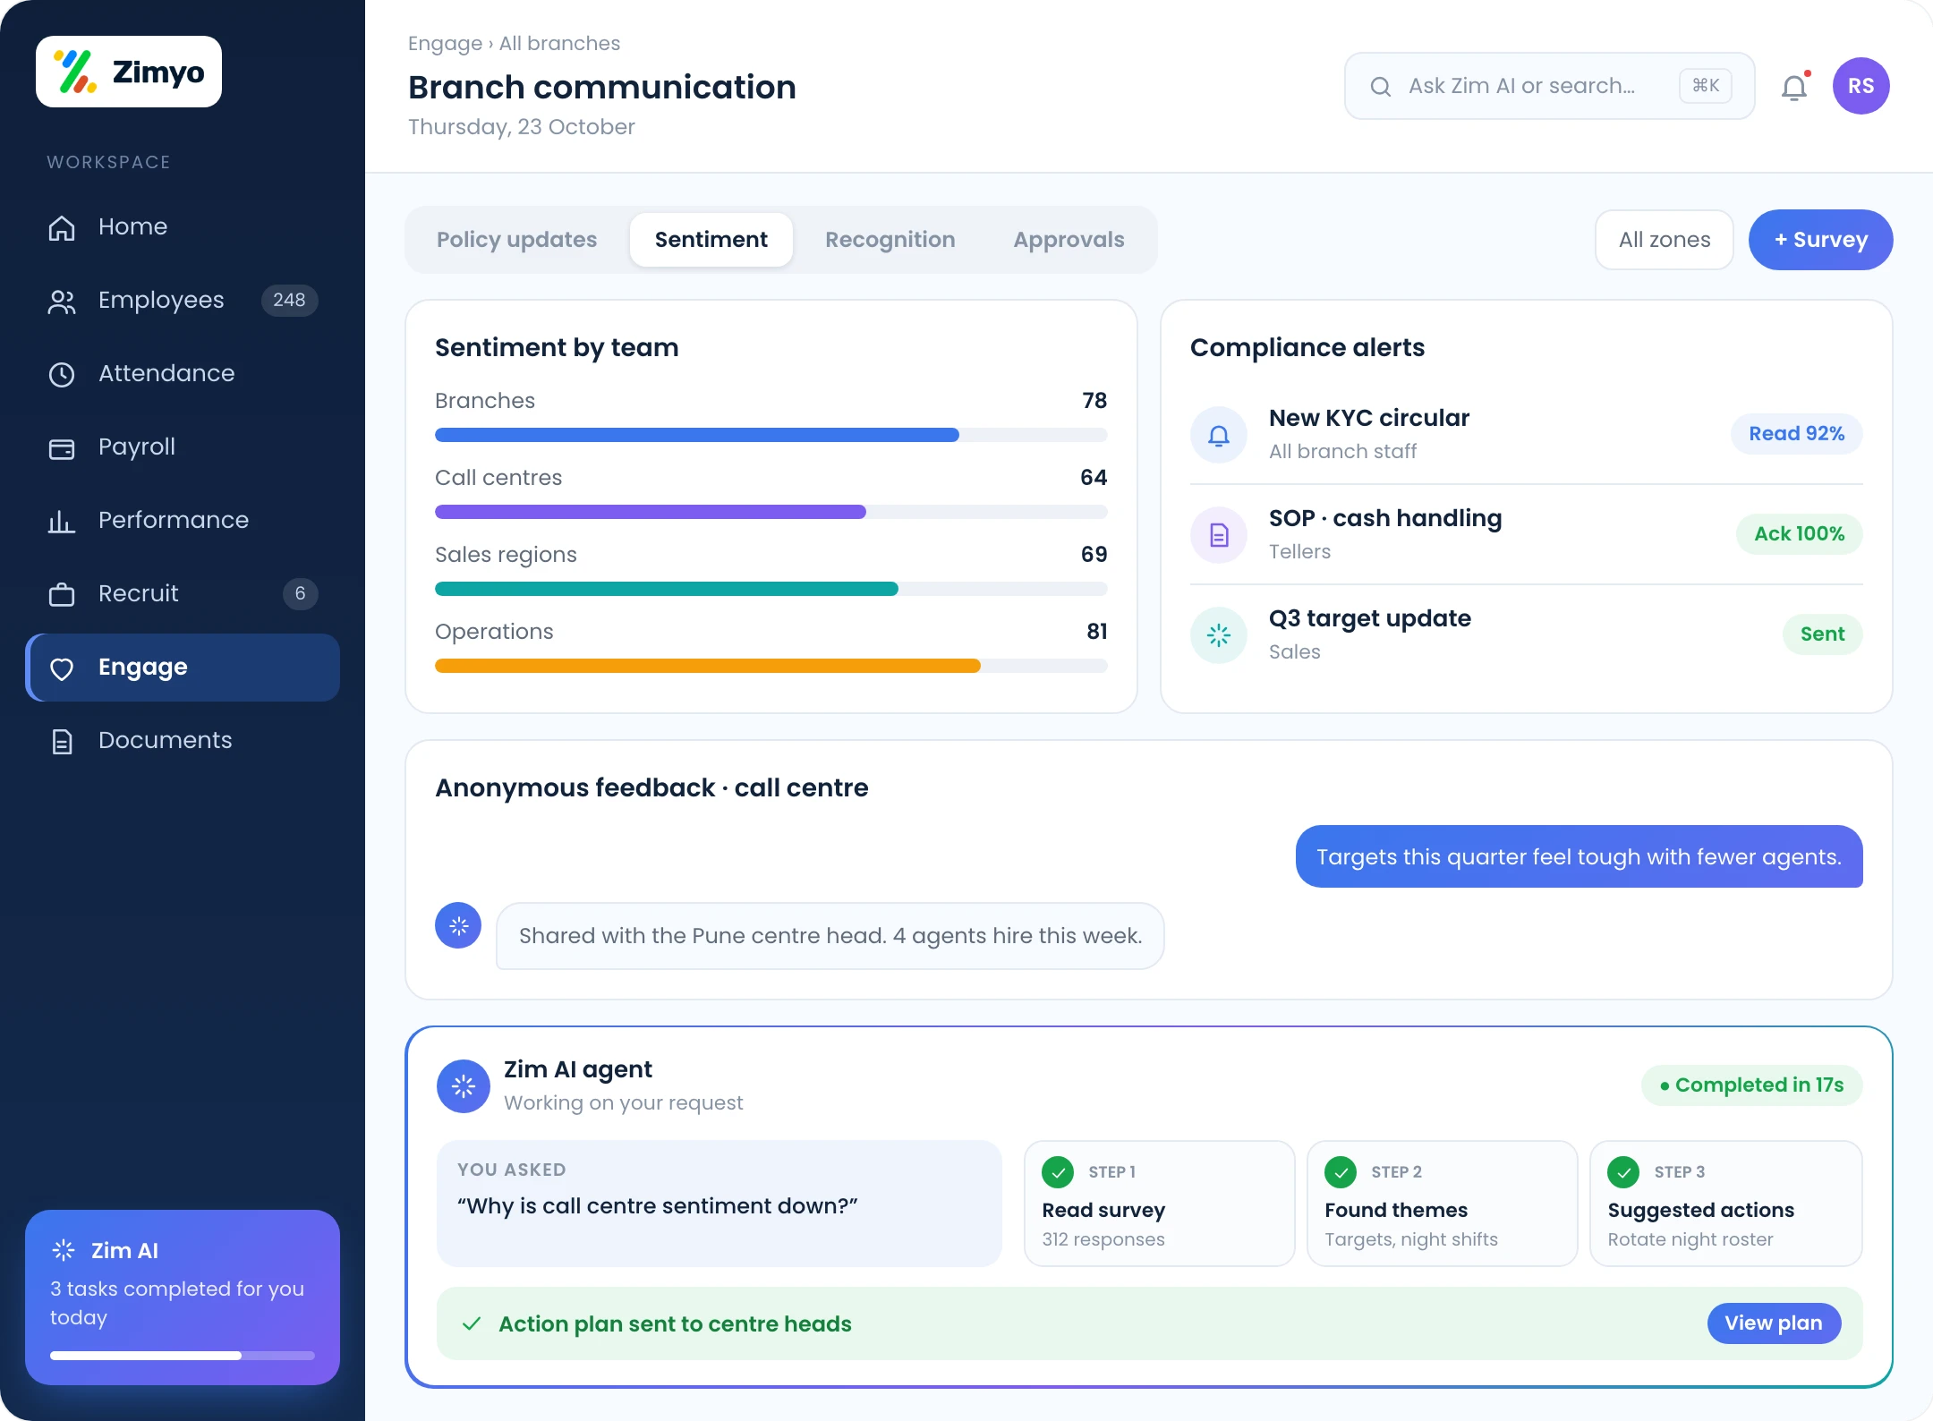
Task: Click the Operations score 81
Action: tap(1097, 631)
